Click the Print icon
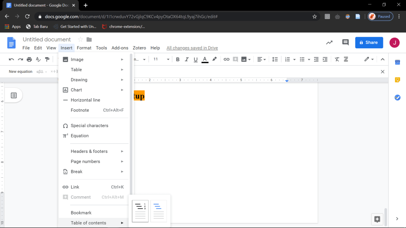The height and width of the screenshot is (228, 406). (x=29, y=59)
